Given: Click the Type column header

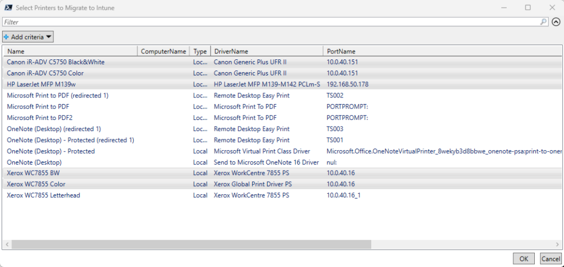Looking at the screenshot, I should [x=200, y=51].
